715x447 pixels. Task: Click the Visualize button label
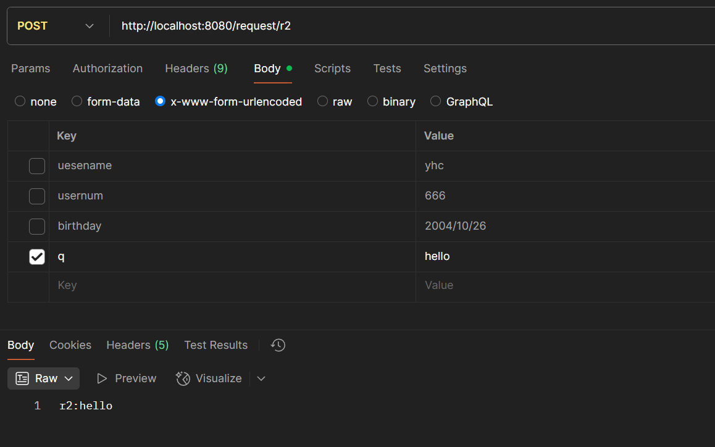(x=219, y=378)
